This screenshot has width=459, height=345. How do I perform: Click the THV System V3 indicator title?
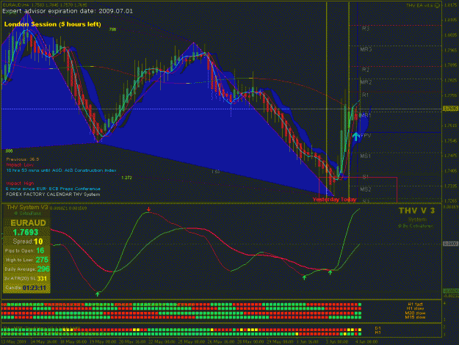point(27,208)
